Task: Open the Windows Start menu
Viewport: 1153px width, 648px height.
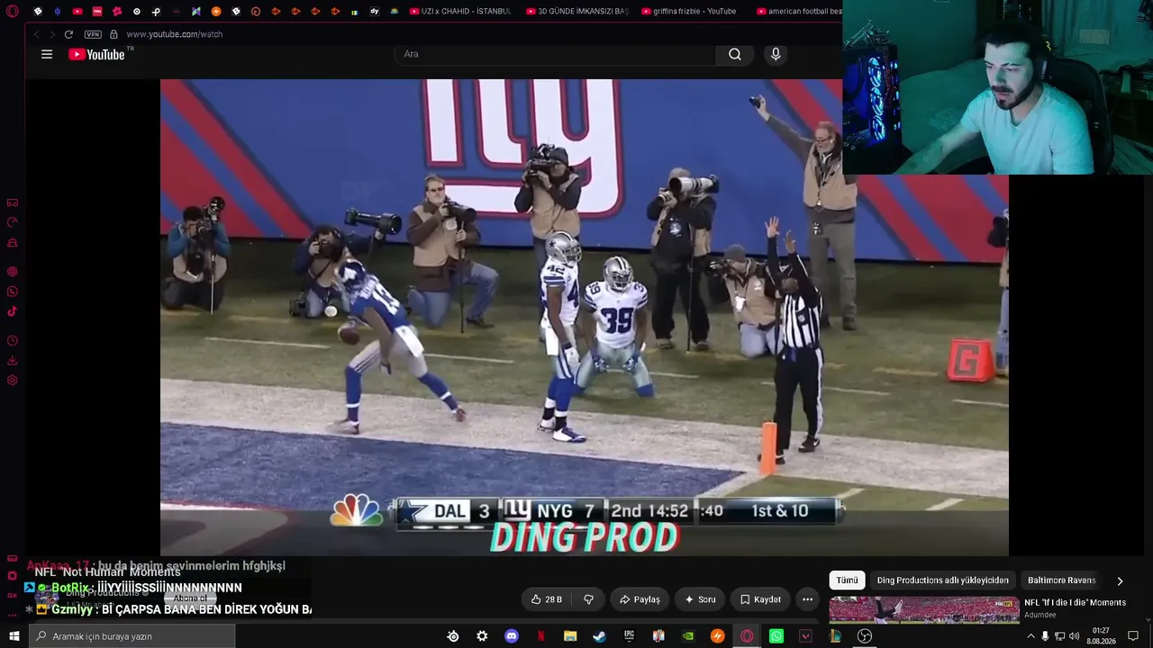Action: coord(14,636)
